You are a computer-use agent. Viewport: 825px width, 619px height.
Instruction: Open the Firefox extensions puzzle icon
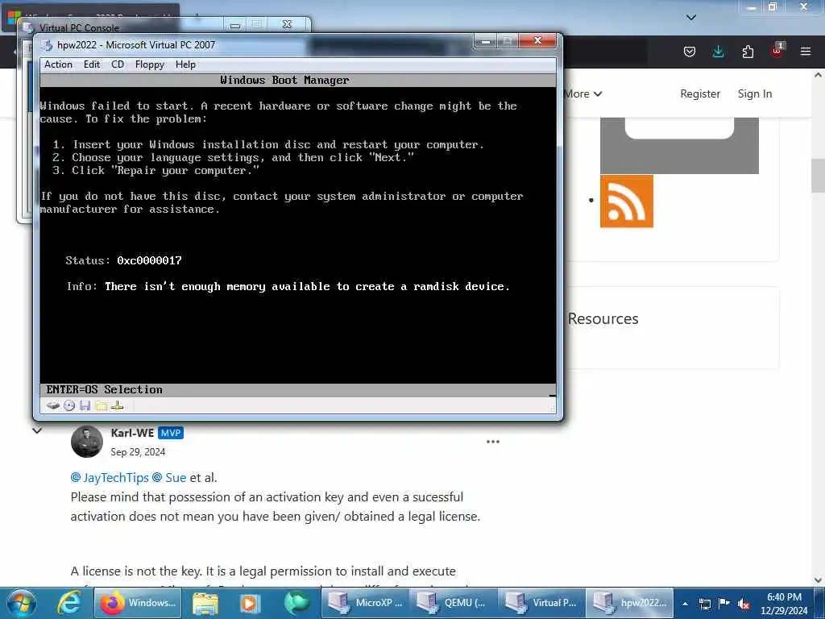(x=748, y=52)
